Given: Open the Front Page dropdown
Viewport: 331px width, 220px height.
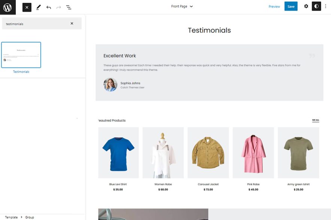Looking at the screenshot, I should coord(182,6).
